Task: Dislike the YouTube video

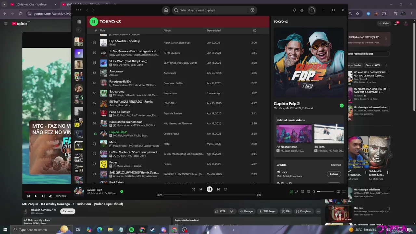Action: tap(232, 211)
